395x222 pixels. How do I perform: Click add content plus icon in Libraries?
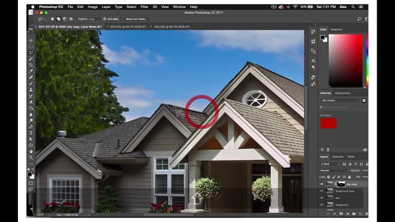pos(322,149)
